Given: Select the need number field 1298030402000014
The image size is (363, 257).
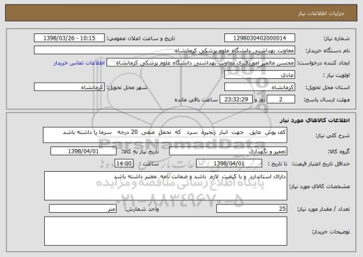Looking at the screenshot, I should coord(260,38).
